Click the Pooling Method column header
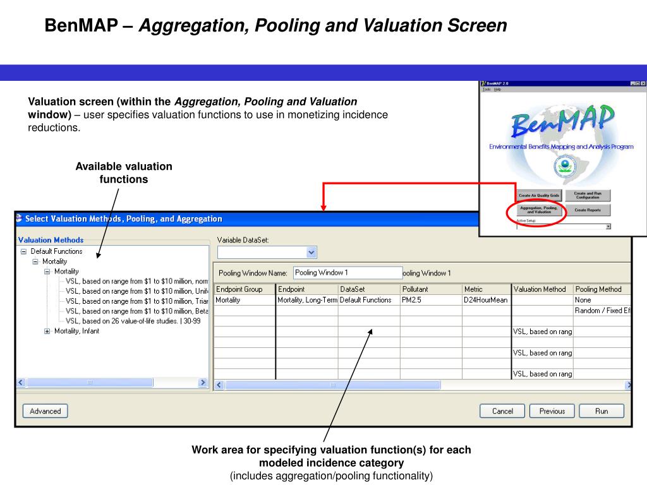This screenshot has height=485, width=647. click(x=602, y=289)
